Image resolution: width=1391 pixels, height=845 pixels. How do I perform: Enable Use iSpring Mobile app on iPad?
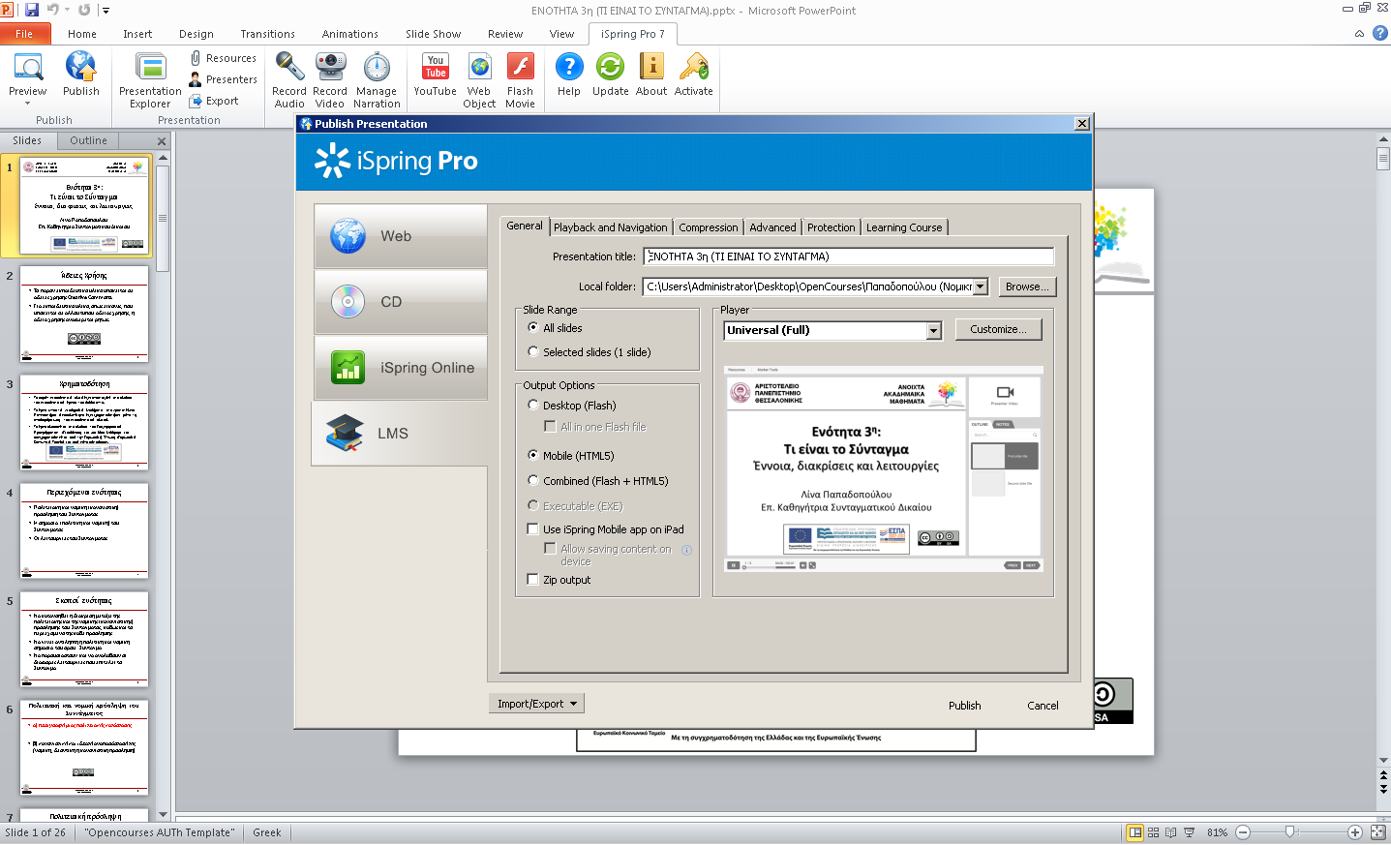[x=532, y=529]
